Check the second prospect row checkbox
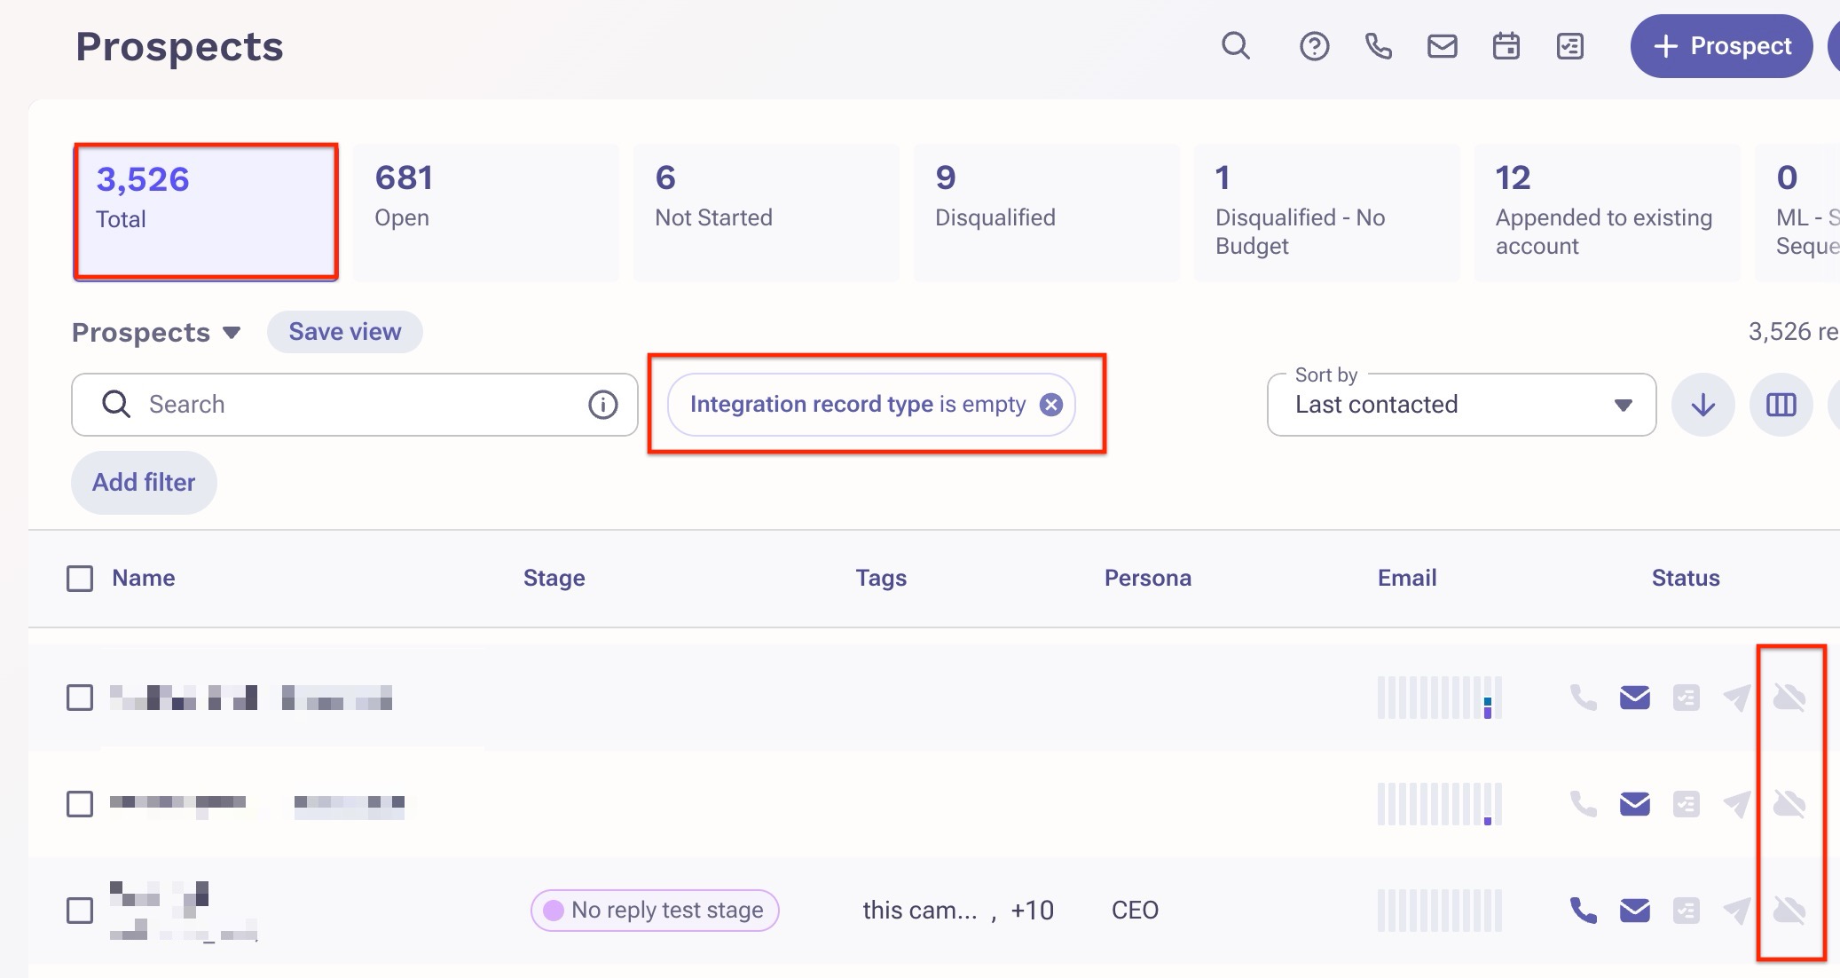This screenshot has height=978, width=1840. (80, 804)
